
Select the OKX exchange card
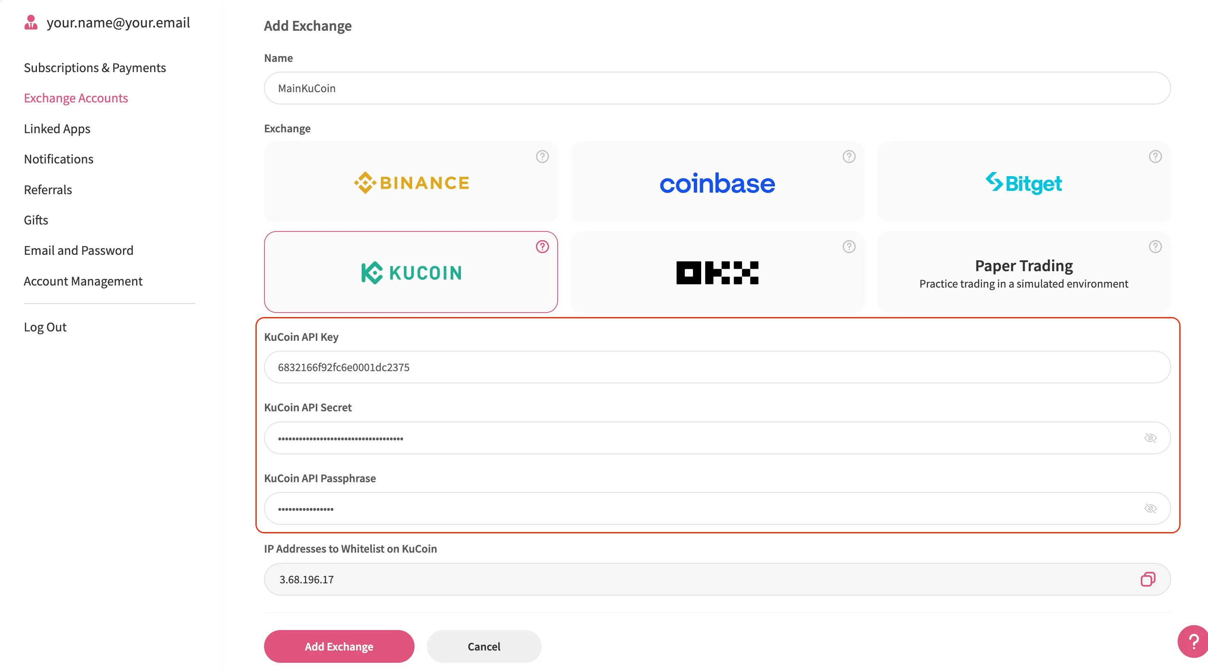pos(717,272)
